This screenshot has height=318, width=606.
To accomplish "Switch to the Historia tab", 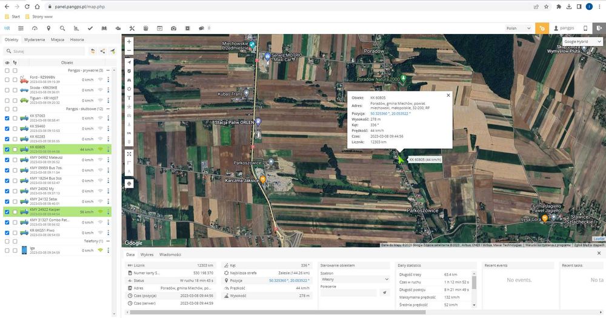I will coord(77,39).
